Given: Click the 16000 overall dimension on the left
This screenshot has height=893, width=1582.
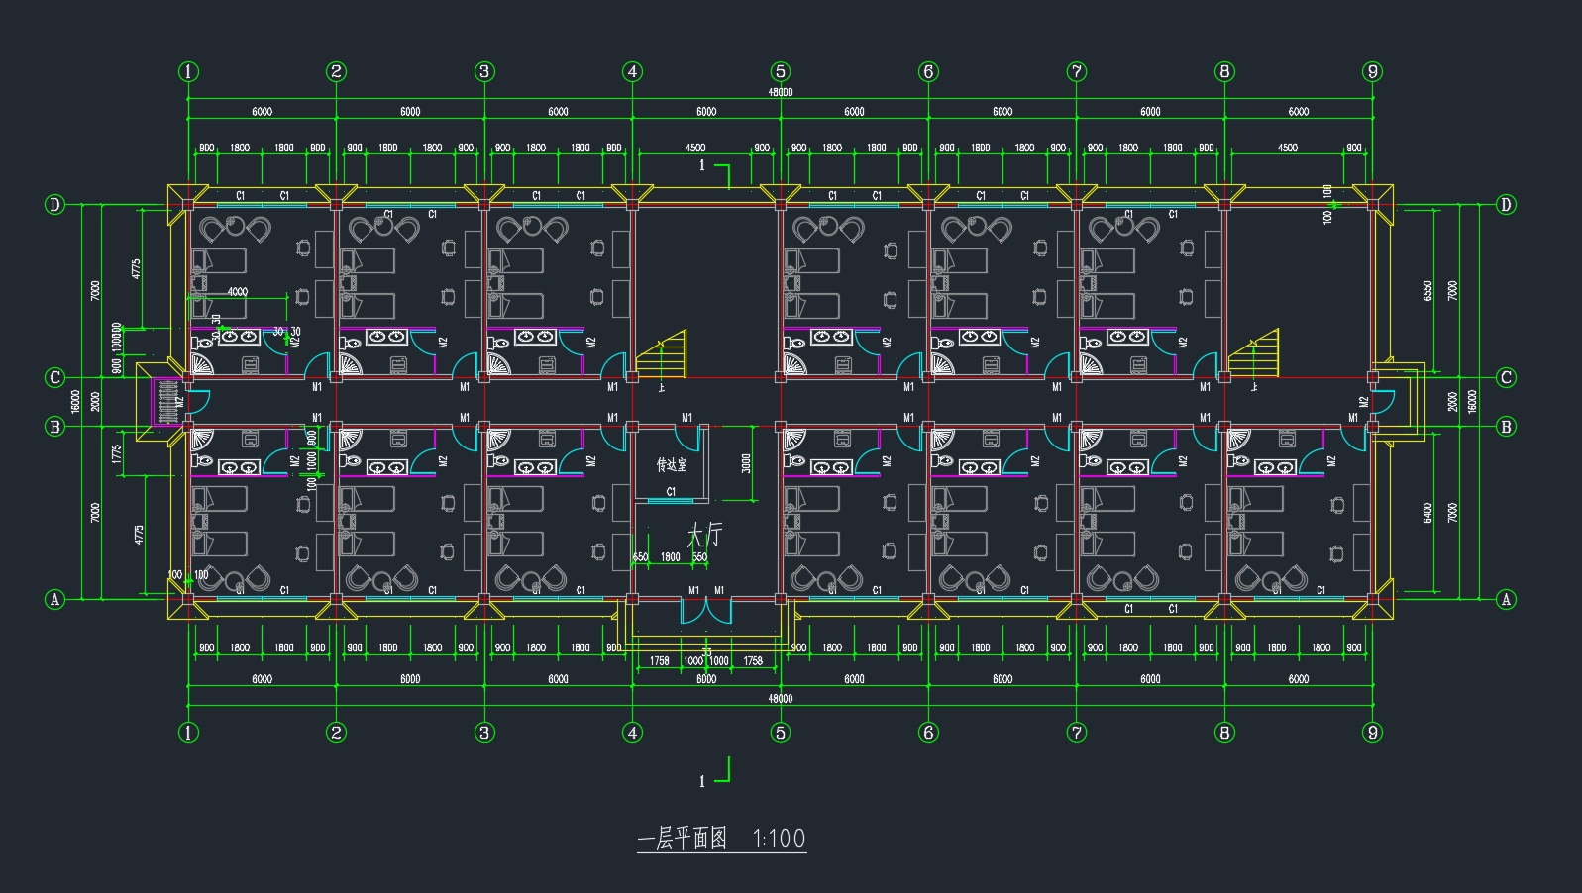Looking at the screenshot, I should pos(76,402).
